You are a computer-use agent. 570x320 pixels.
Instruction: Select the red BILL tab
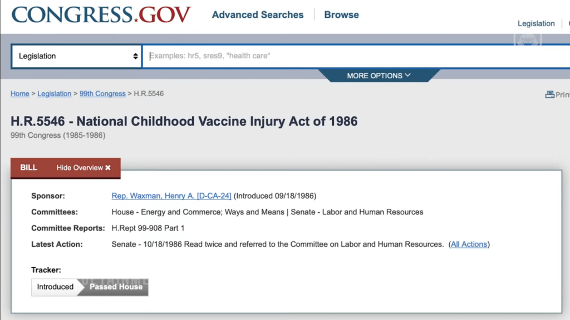(x=28, y=168)
